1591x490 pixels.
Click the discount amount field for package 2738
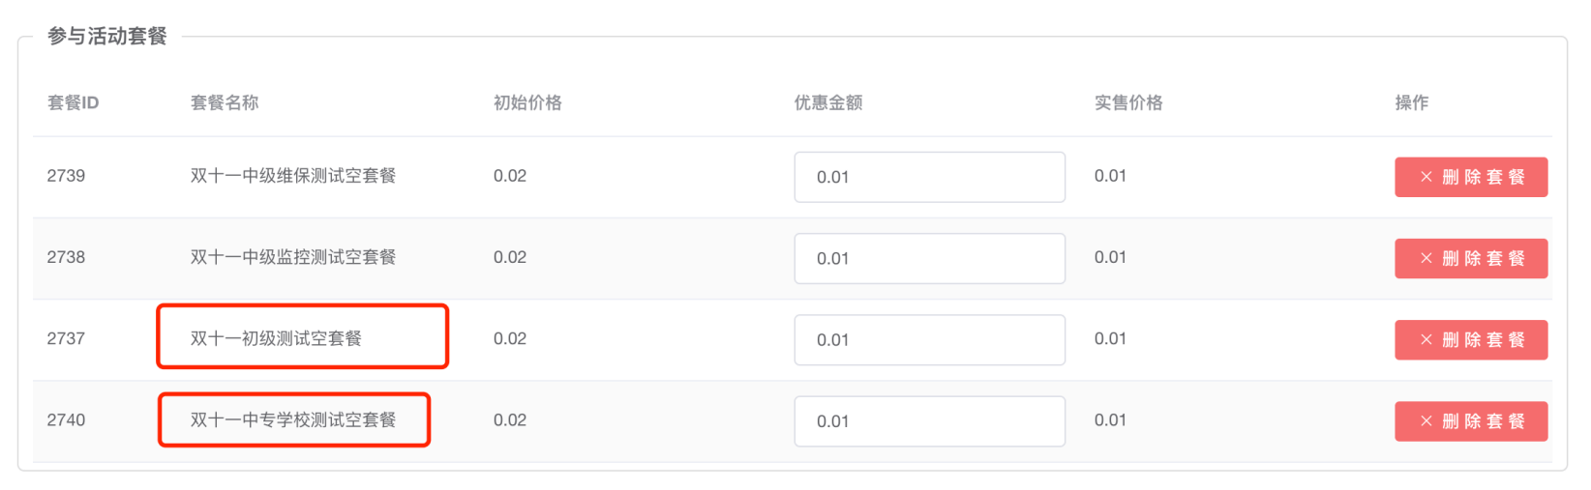point(929,258)
